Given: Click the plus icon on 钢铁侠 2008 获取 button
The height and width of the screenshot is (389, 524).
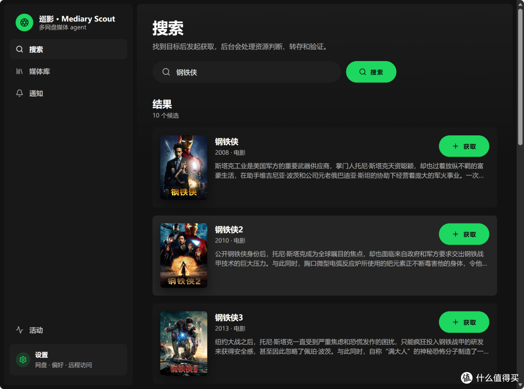Looking at the screenshot, I should point(456,146).
